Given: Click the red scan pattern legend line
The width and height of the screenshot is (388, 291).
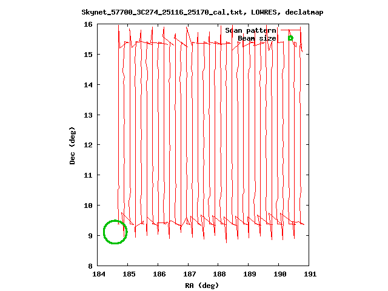Looking at the screenshot, I should pos(290,30).
